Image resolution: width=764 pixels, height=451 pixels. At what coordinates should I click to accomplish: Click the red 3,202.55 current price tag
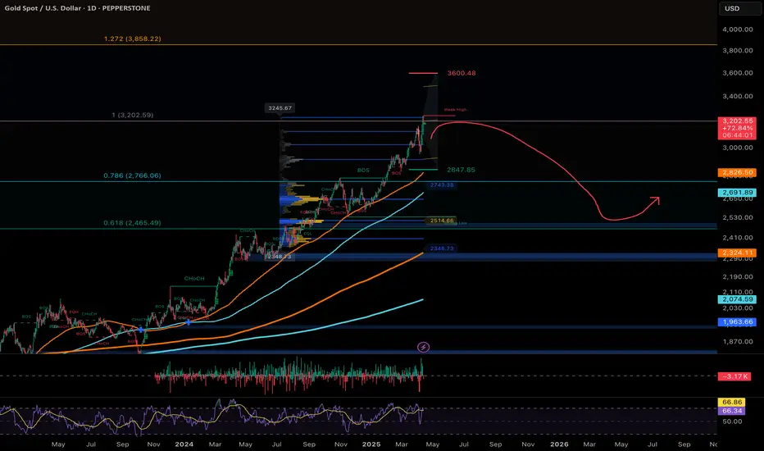pyautogui.click(x=737, y=128)
